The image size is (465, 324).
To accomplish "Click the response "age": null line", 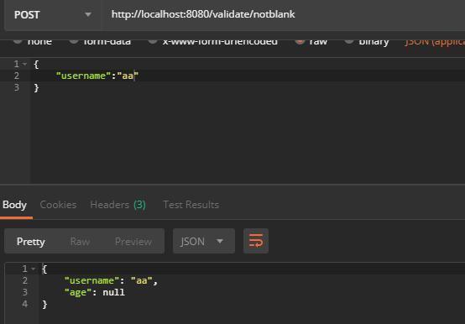I will pos(95,293).
